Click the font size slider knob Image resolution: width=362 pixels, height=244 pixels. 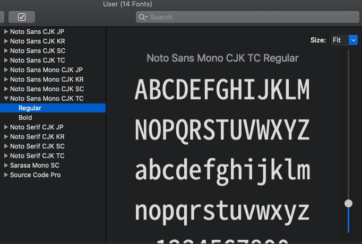coord(348,203)
